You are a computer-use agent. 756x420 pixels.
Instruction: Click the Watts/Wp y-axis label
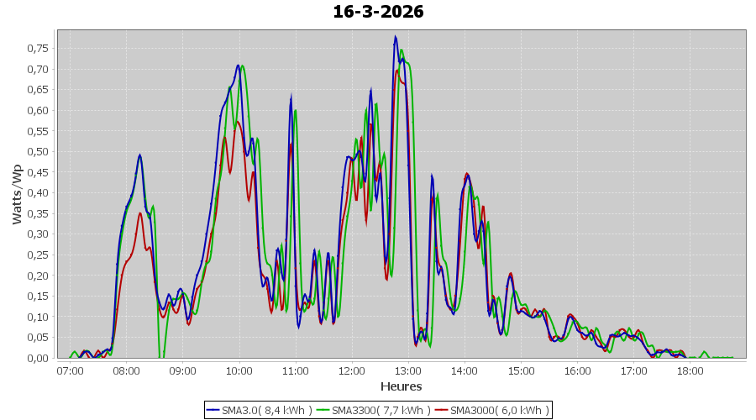pos(17,194)
